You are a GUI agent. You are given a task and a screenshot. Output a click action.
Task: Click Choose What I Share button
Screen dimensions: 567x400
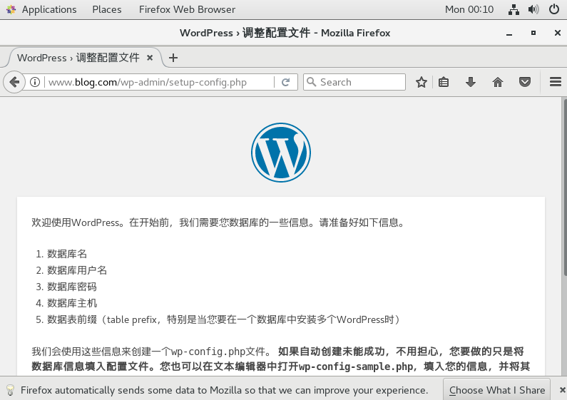click(x=497, y=390)
